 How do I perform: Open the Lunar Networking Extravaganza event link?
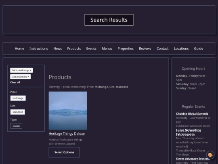coord(189,132)
